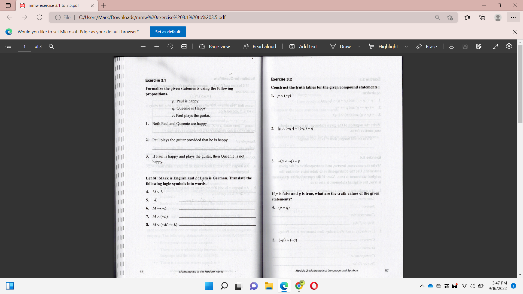Open search within the PDF

coord(51,46)
